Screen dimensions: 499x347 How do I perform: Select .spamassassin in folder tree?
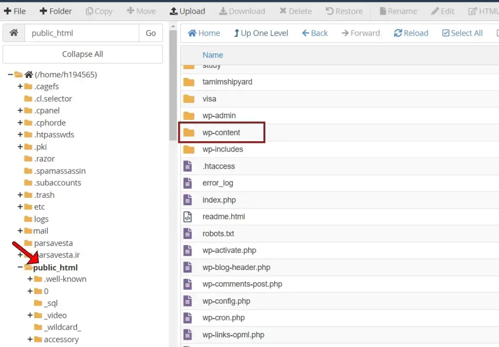(x=60, y=171)
